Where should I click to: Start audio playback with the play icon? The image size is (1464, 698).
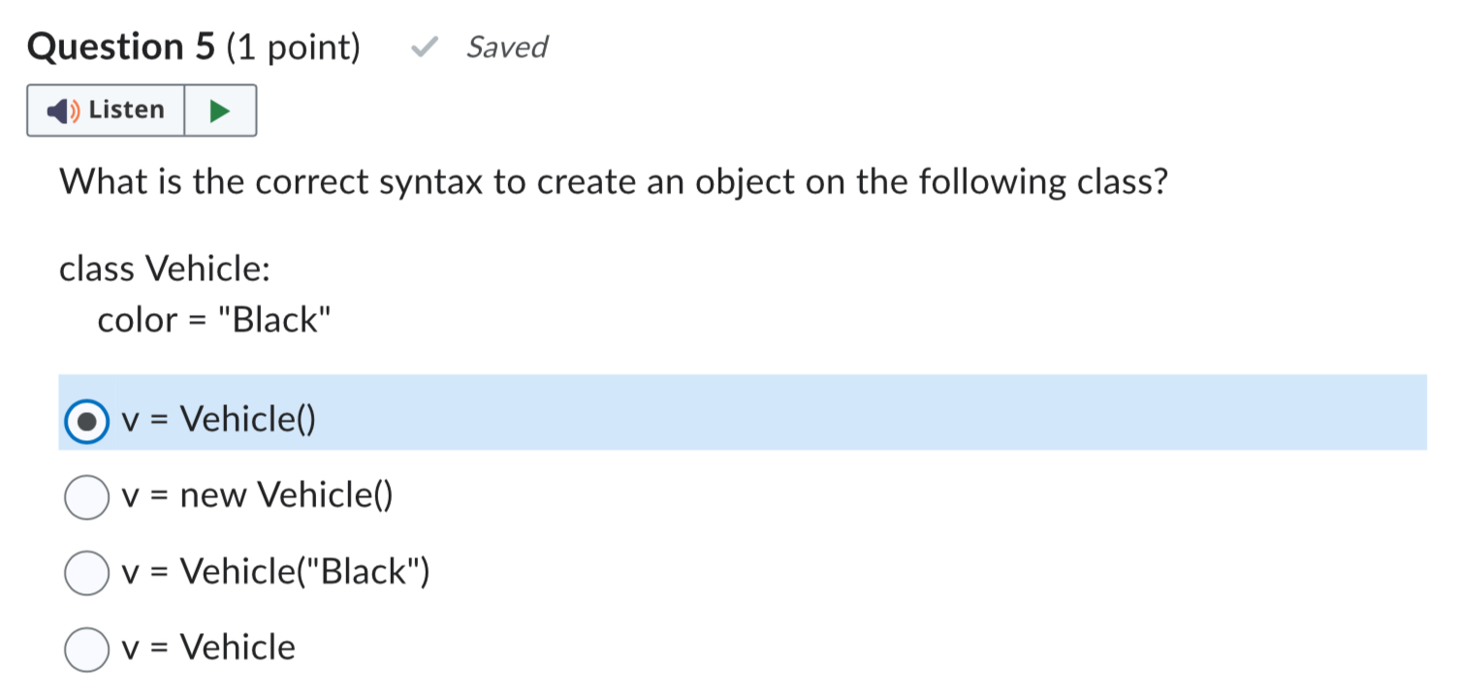point(220,110)
